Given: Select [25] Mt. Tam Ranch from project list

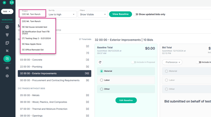Looking at the screenshot, I should [x=38, y=21].
